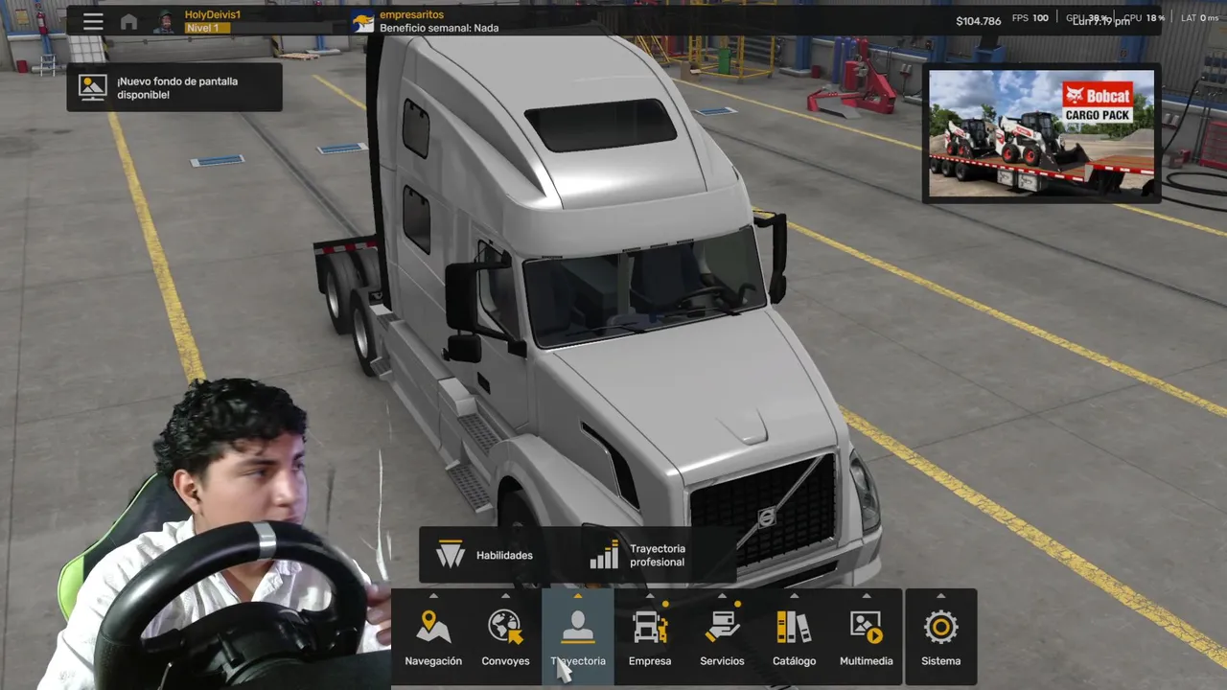The width and height of the screenshot is (1227, 690).
Task: Open the Navegación map icon
Action: tap(433, 628)
